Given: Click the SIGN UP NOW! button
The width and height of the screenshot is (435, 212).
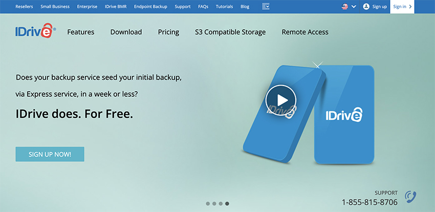Looking at the screenshot, I should [50, 154].
